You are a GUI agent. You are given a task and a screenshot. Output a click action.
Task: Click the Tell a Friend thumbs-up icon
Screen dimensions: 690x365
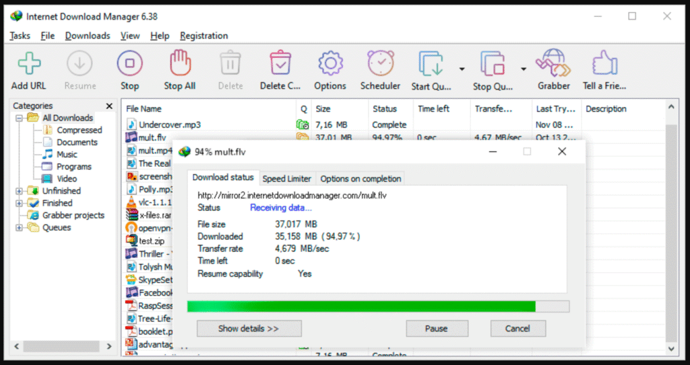coord(604,64)
